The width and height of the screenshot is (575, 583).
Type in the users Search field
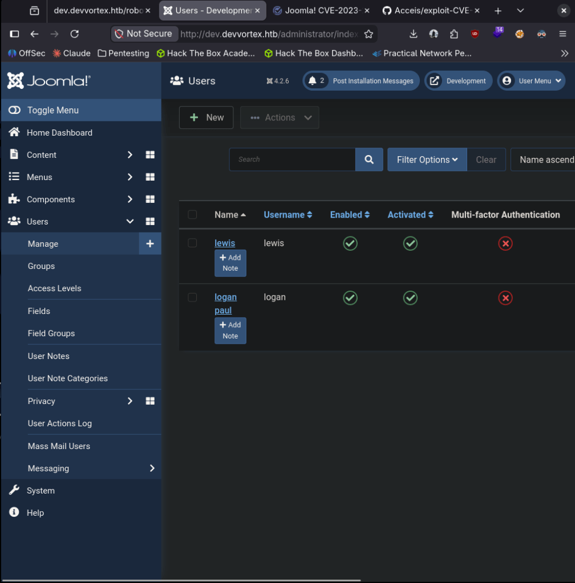(292, 160)
